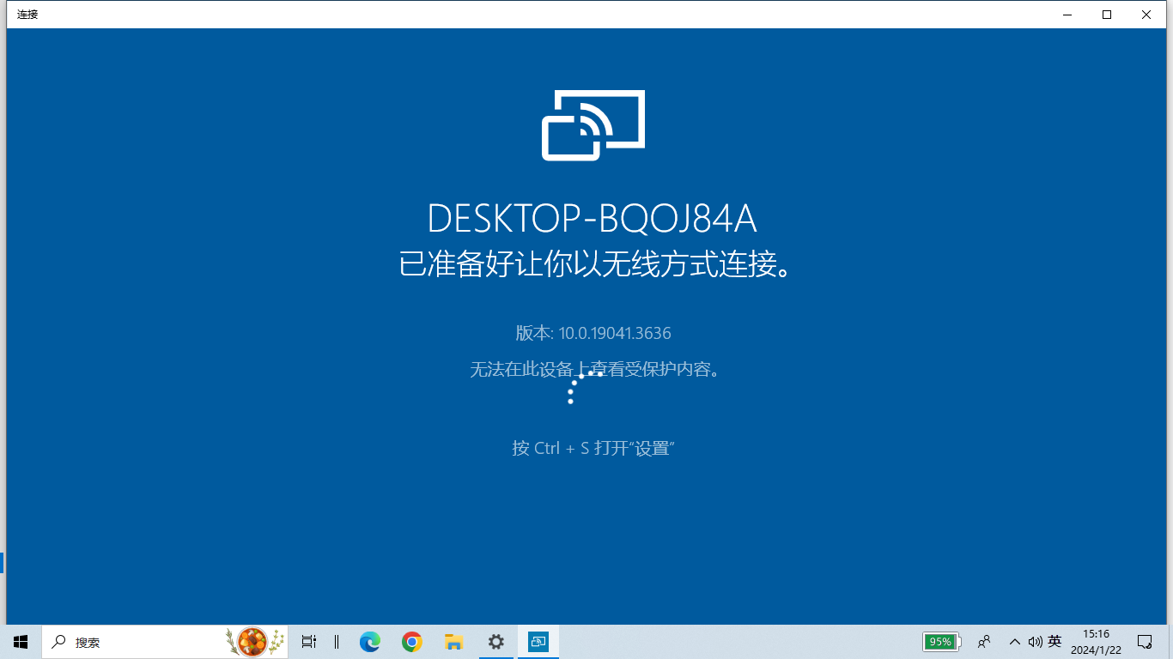This screenshot has width=1173, height=659.
Task: Click the version text 10.0.19041.3636
Action: pyautogui.click(x=593, y=333)
